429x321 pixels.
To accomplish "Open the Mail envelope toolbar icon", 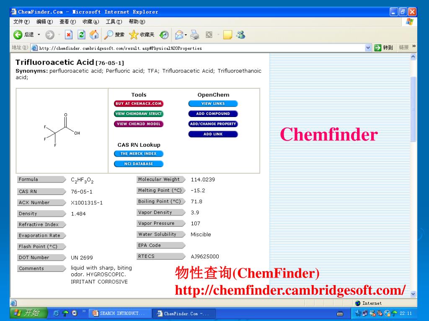I will click(x=179, y=35).
